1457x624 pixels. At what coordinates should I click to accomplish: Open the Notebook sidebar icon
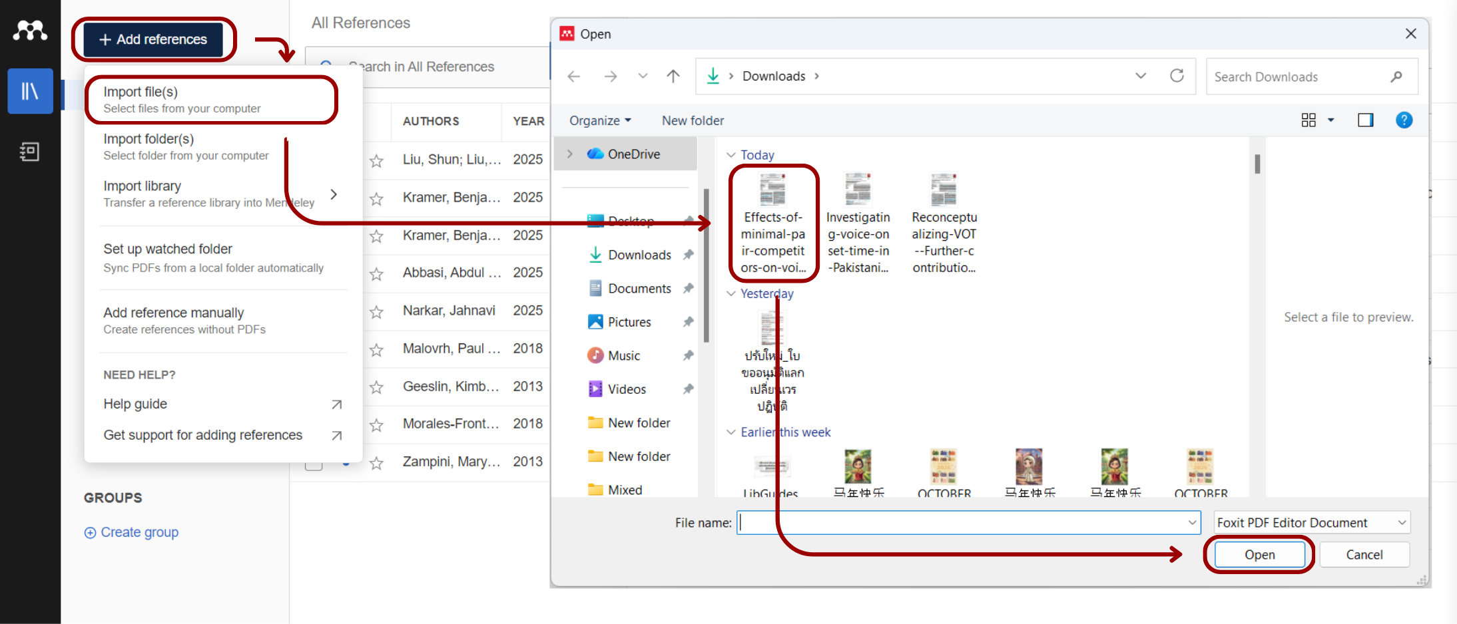(30, 152)
